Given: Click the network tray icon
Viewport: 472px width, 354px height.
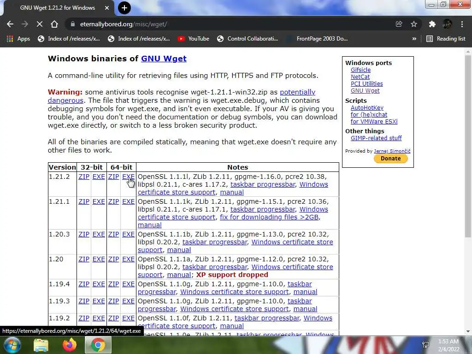Looking at the screenshot, I should tap(425, 345).
